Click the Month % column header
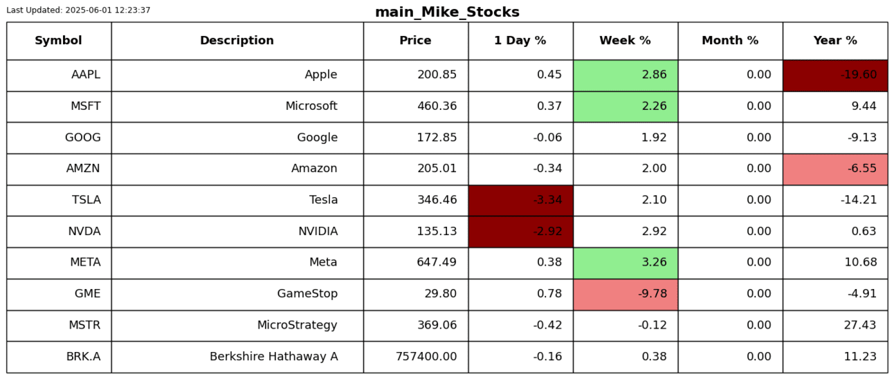The width and height of the screenshot is (894, 379). click(x=730, y=41)
